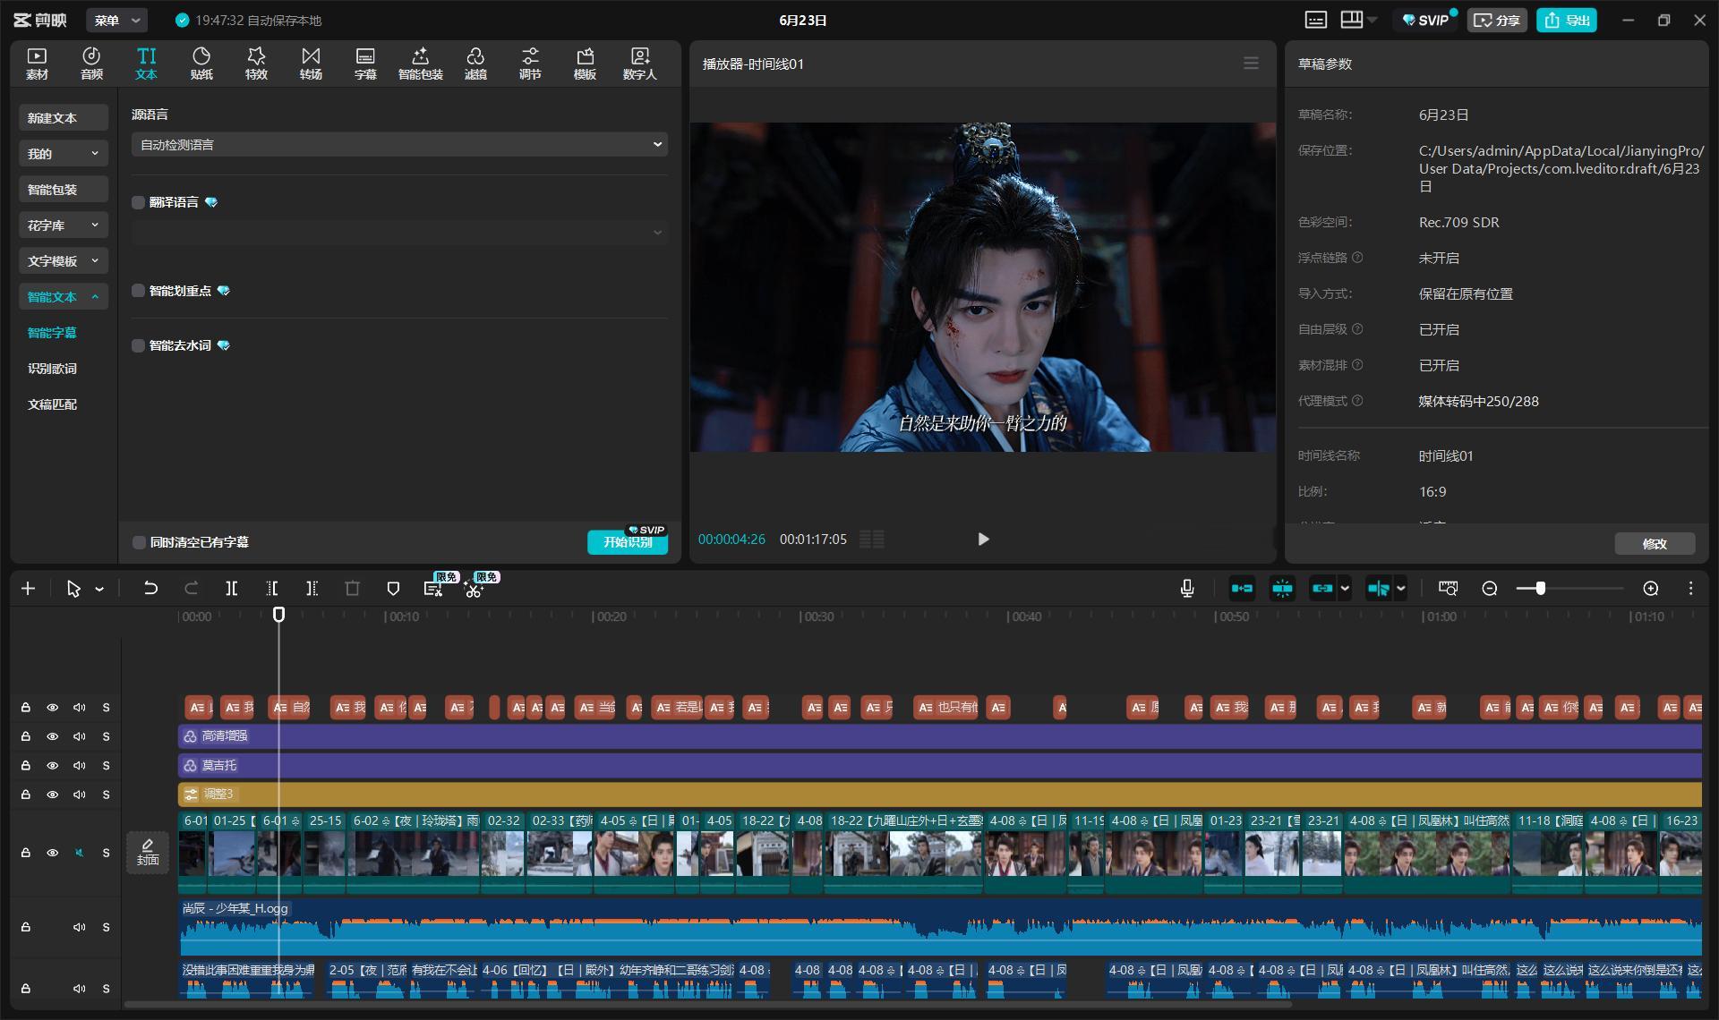Toggle the main track magnet icon

[1242, 589]
